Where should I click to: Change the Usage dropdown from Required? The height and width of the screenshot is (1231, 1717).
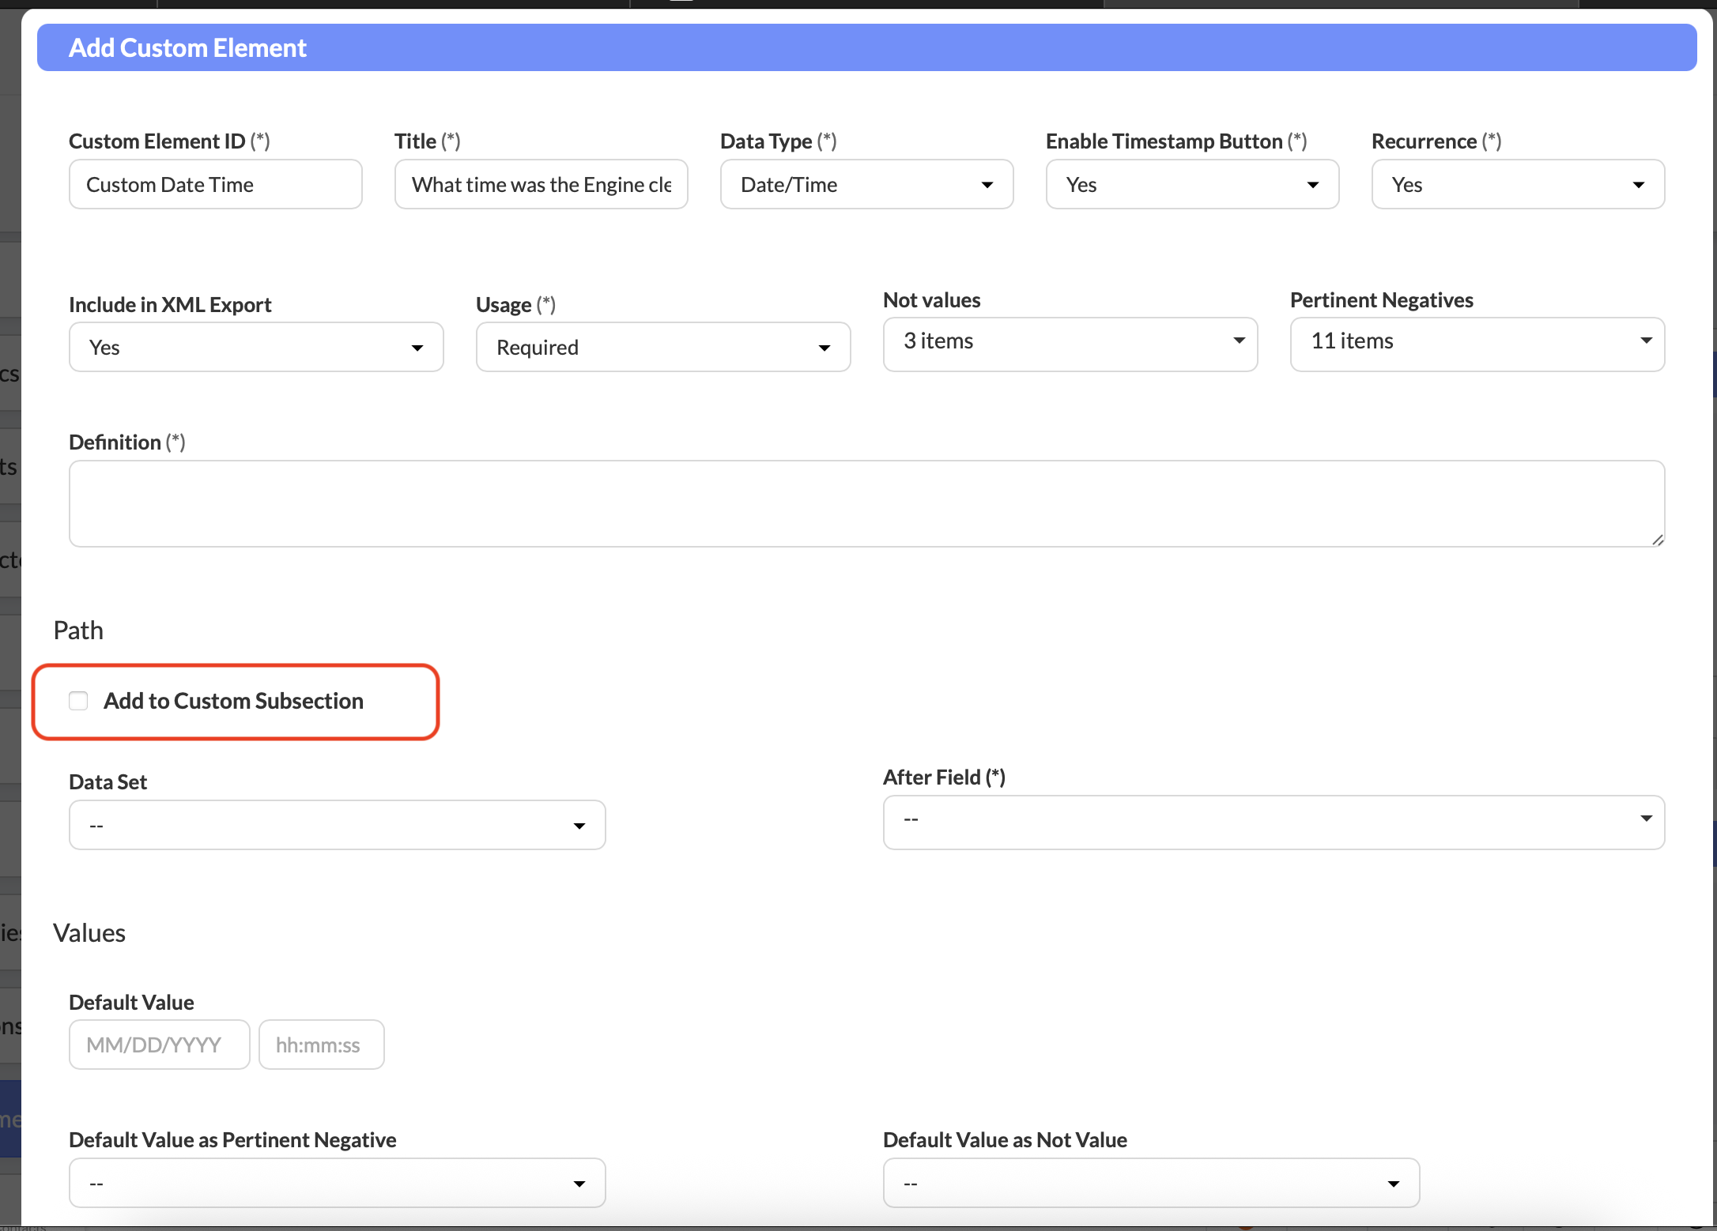[x=662, y=348]
